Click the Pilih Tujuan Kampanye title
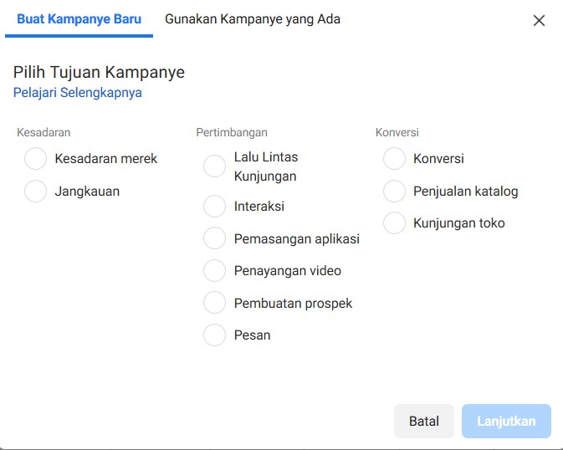The width and height of the screenshot is (563, 450). (x=99, y=72)
